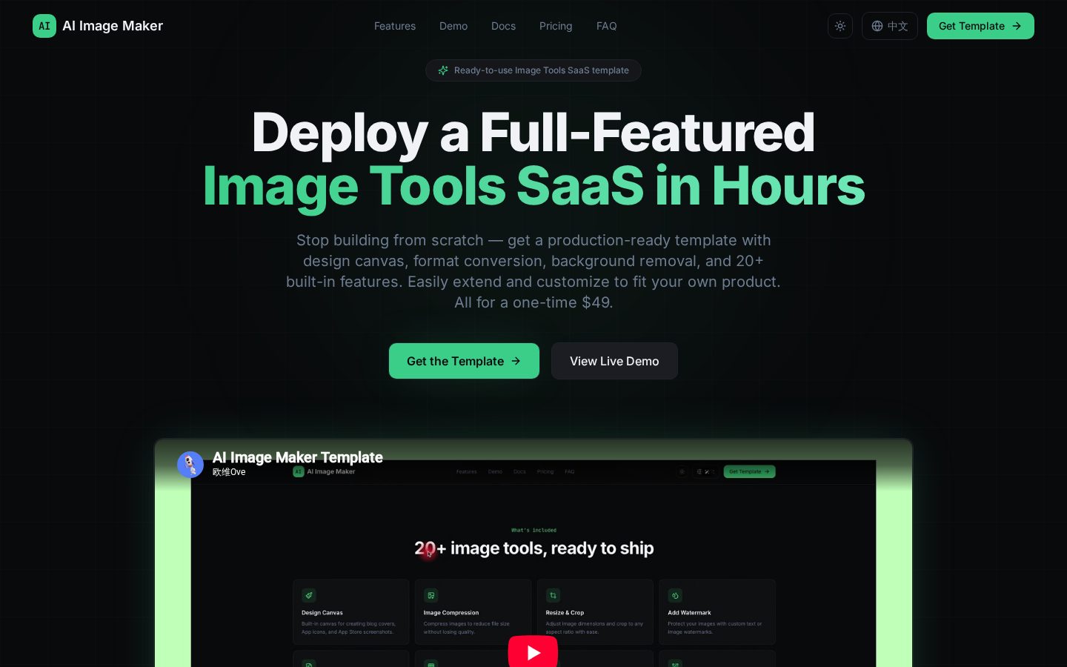Click the video channel avatar icon

click(190, 465)
